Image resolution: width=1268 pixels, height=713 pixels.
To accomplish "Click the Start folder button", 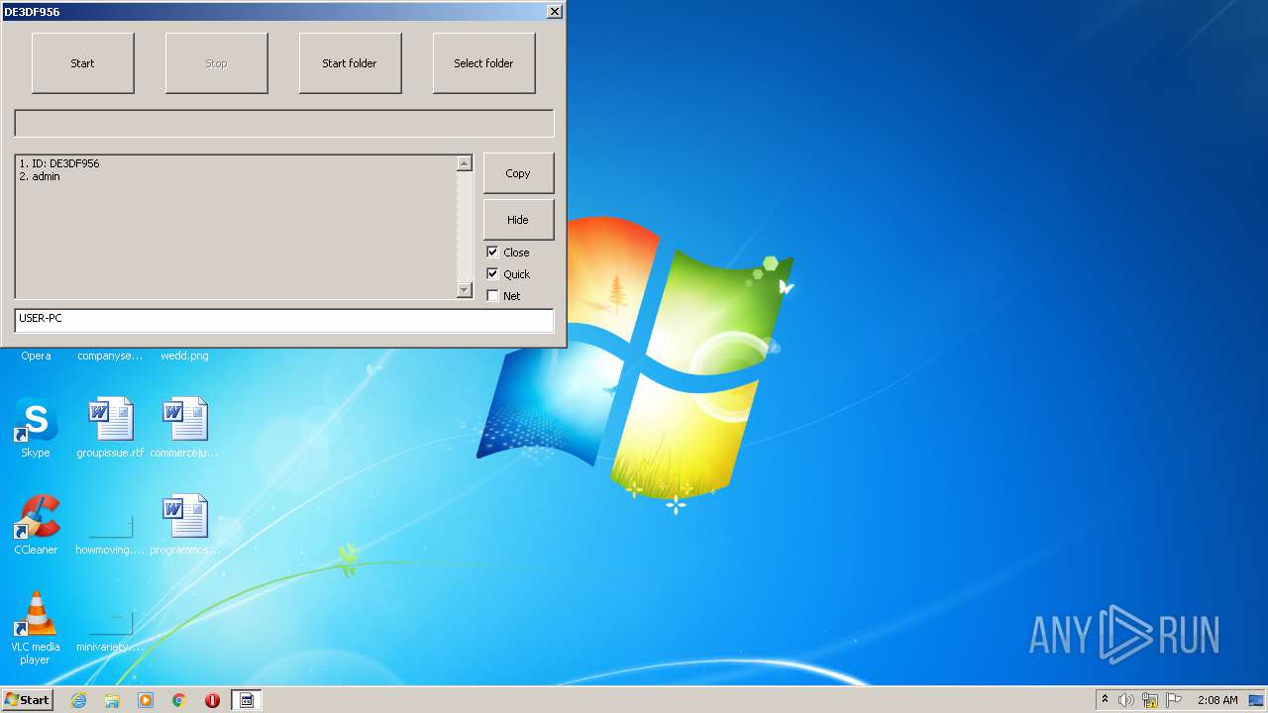I will tap(350, 63).
